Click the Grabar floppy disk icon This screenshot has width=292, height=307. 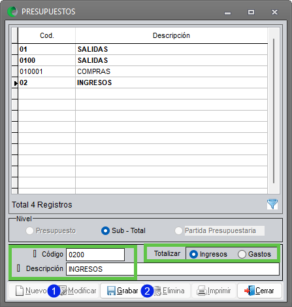(111, 291)
